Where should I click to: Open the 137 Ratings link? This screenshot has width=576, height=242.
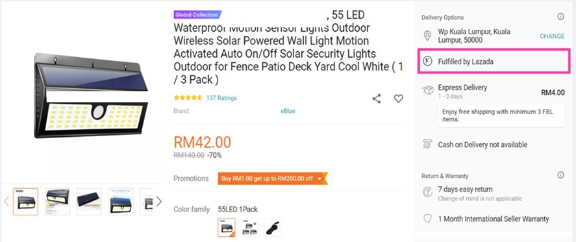click(221, 98)
